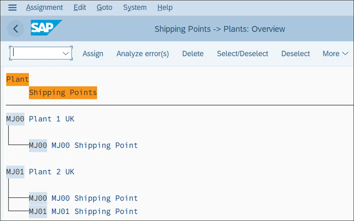Open the Goto menu
Screen dimensions: 354x221
104,8
